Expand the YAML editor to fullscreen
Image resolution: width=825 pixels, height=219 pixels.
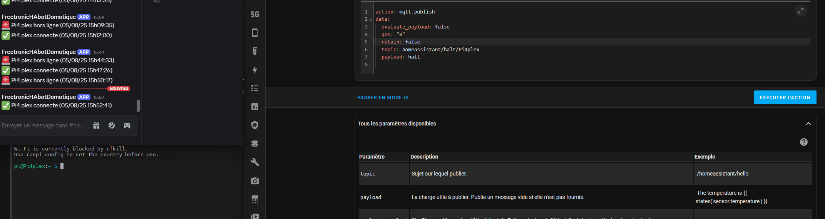pyautogui.click(x=800, y=11)
